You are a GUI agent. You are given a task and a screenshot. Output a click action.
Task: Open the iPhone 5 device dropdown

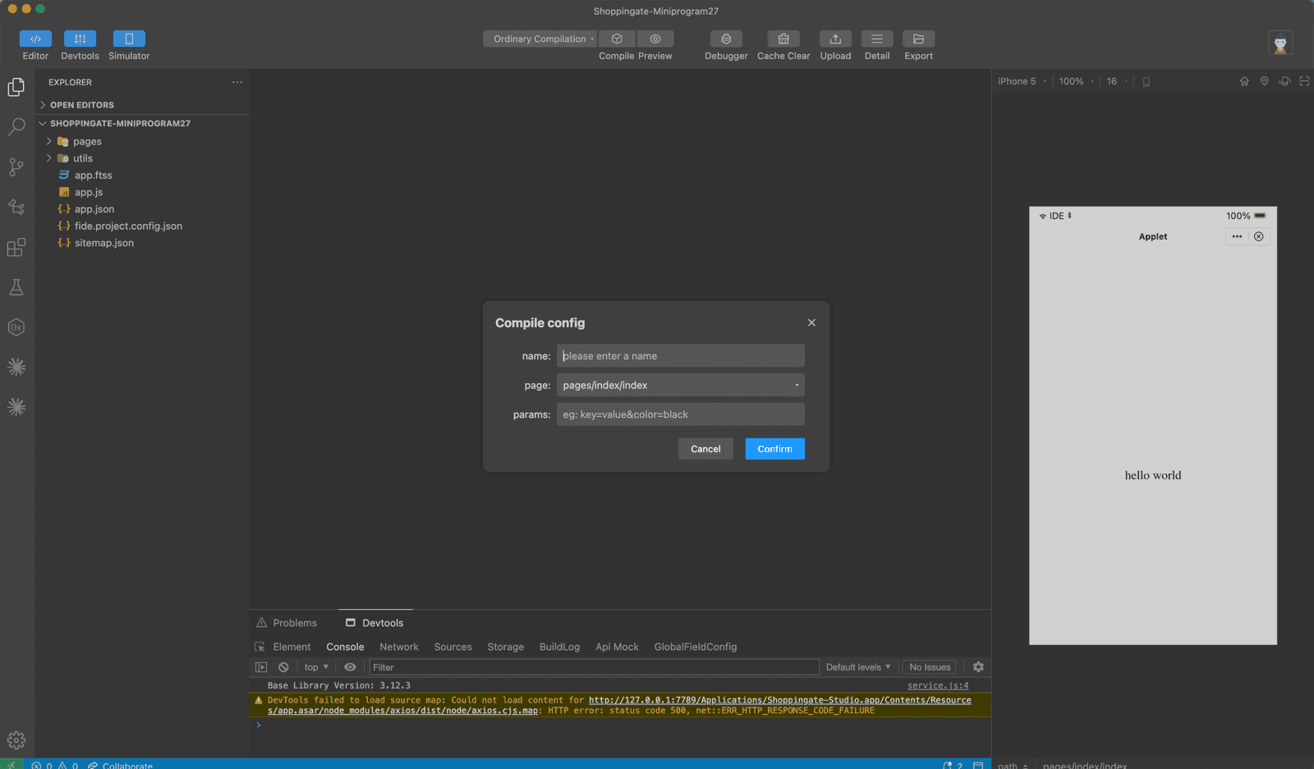(x=1022, y=81)
